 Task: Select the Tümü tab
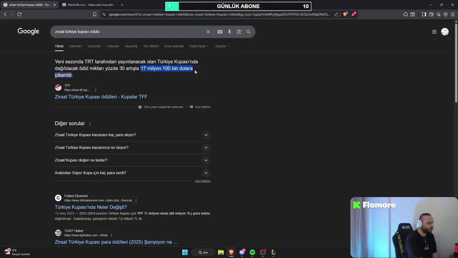(x=59, y=46)
